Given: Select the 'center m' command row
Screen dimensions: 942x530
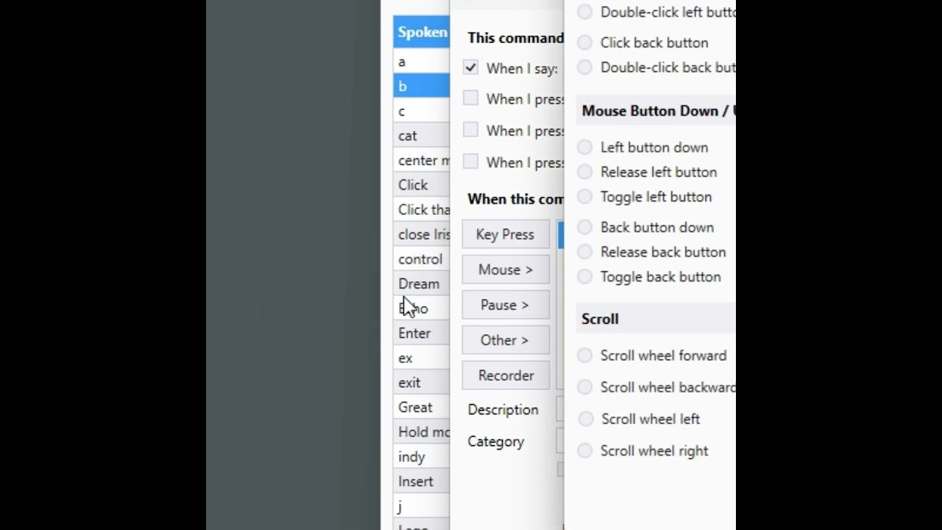Looking at the screenshot, I should (x=422, y=160).
